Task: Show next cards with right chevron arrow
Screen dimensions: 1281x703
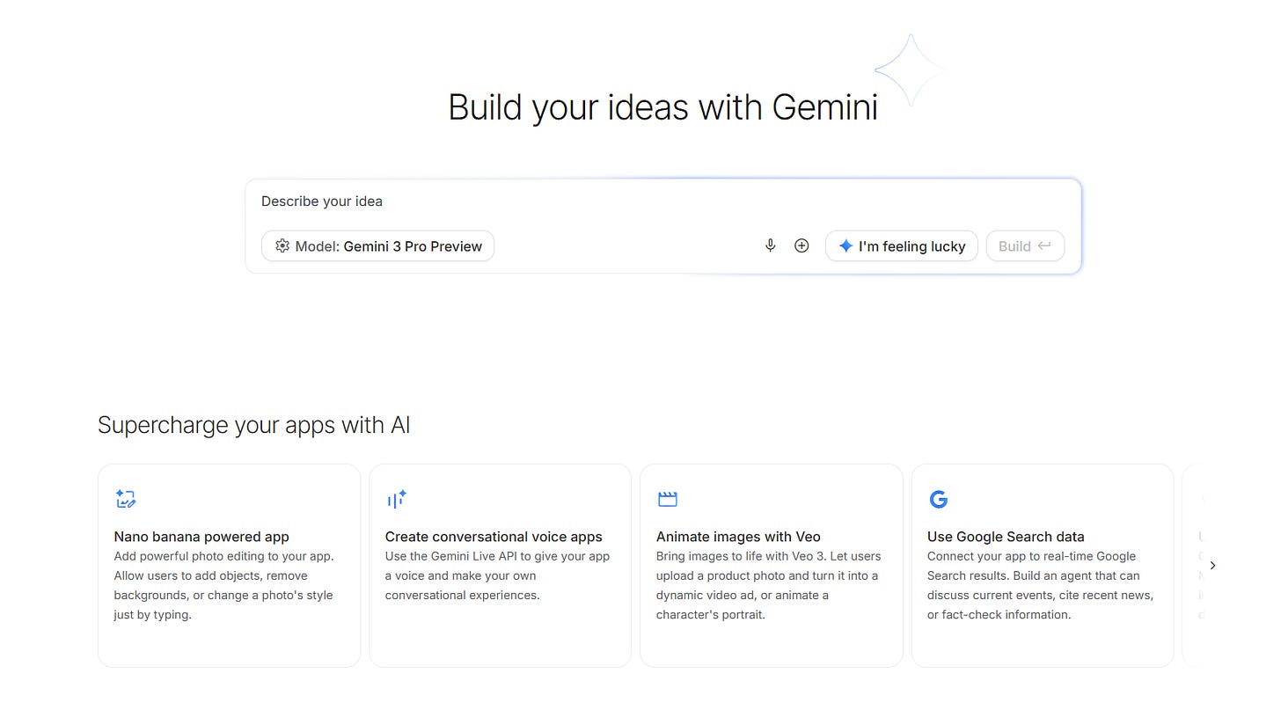Action: click(1212, 566)
